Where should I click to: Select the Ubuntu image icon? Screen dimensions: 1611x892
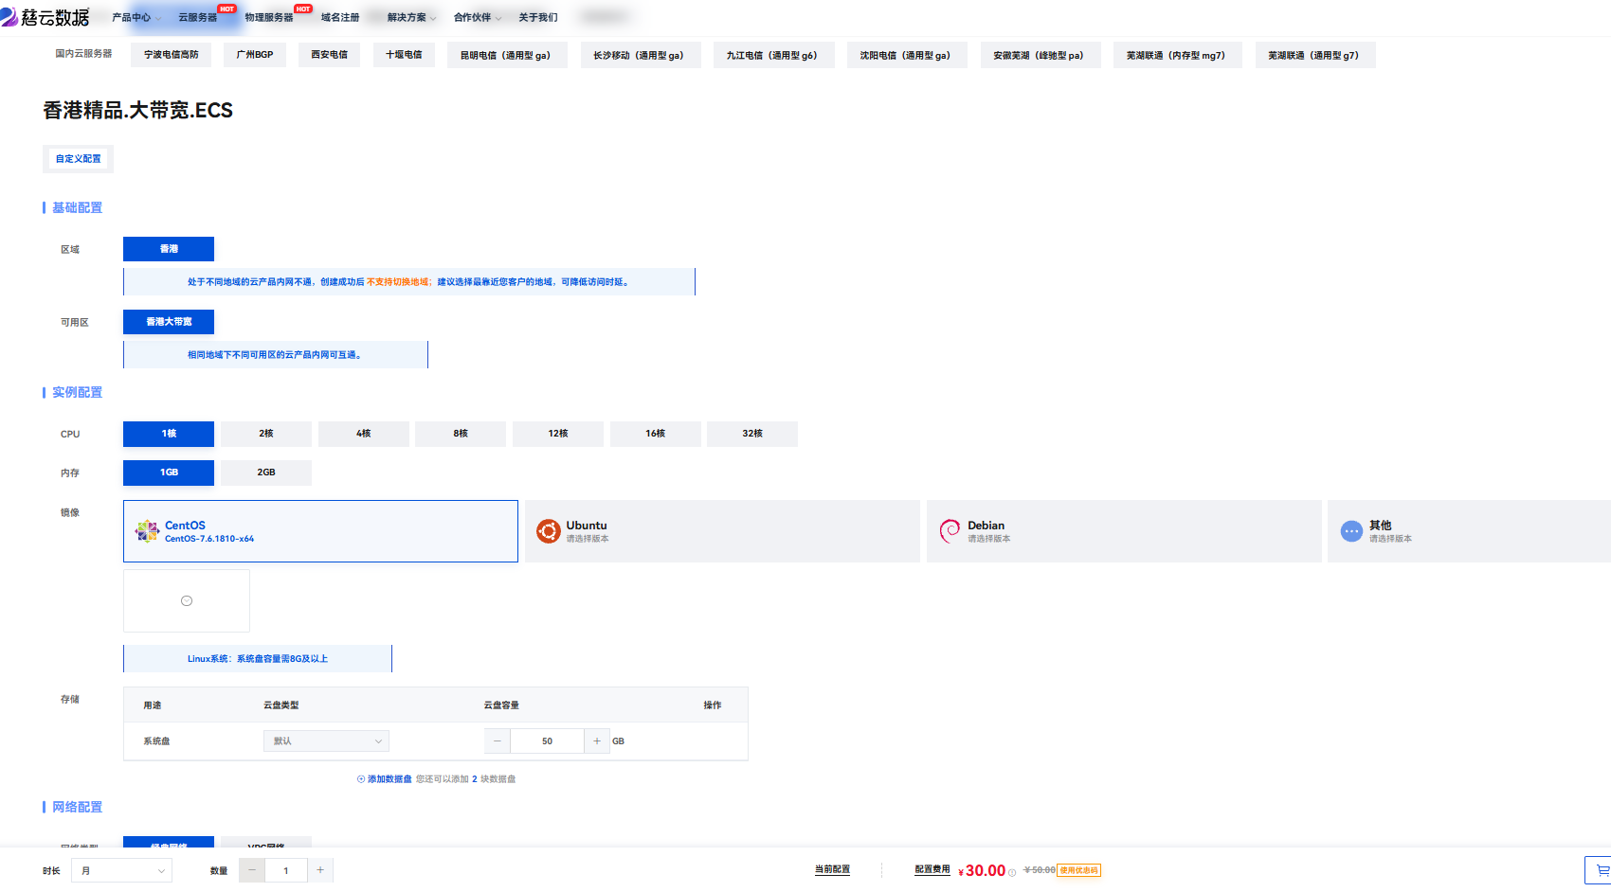tap(548, 531)
